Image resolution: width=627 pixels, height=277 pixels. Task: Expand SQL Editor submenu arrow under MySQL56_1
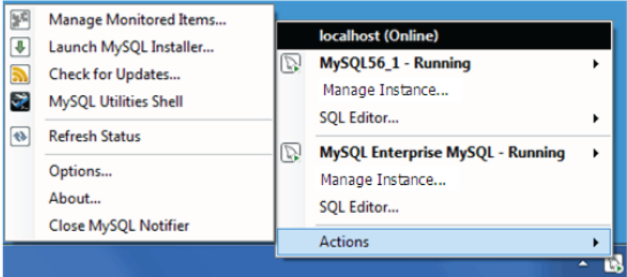[596, 118]
